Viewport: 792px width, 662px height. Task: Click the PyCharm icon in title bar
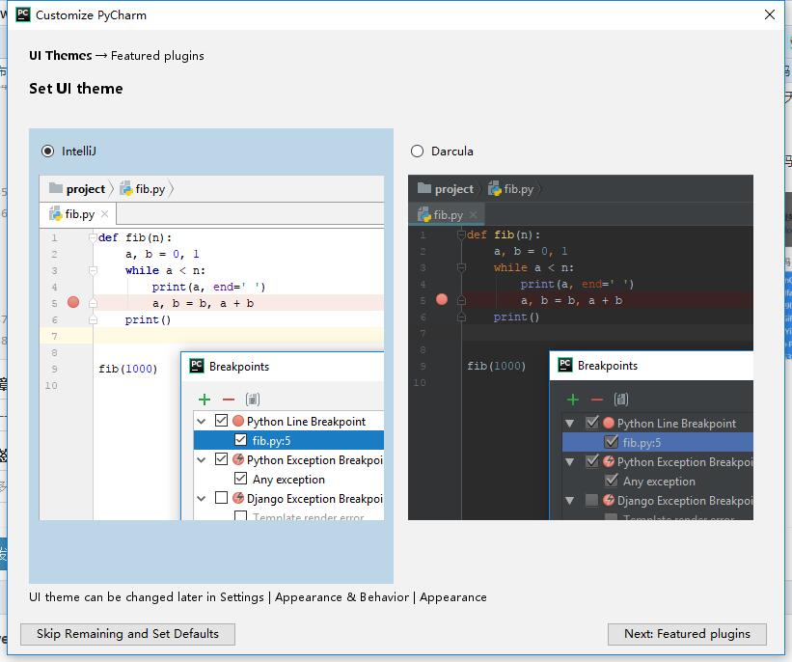(x=23, y=14)
